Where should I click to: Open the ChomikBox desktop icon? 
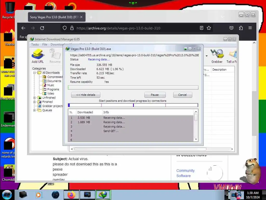[x=8, y=173]
